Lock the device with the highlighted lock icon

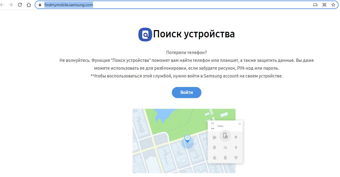tap(225, 136)
